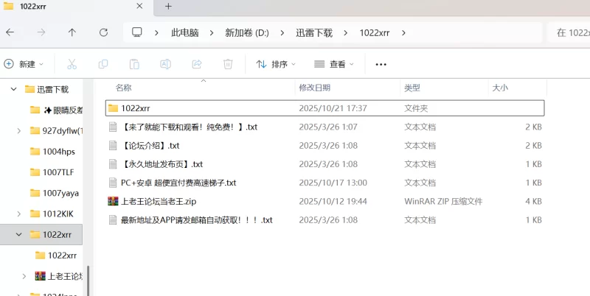Image resolution: width=590 pixels, height=296 pixels.
Task: Collapse the 迅雷下载 tree node
Action: (13, 89)
